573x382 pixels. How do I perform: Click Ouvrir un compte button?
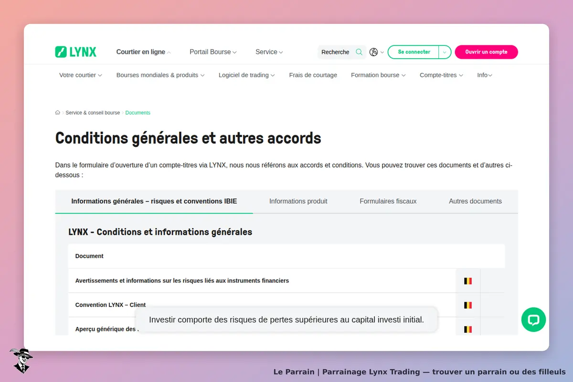(x=486, y=52)
